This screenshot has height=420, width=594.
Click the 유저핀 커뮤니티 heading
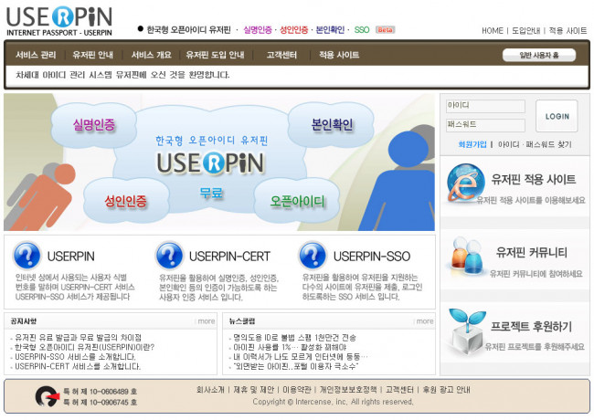[532, 252]
